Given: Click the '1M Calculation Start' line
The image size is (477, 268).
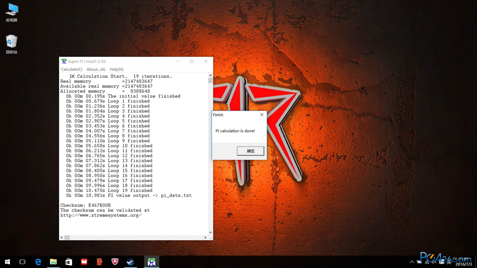Looking at the screenshot, I should tap(120, 76).
